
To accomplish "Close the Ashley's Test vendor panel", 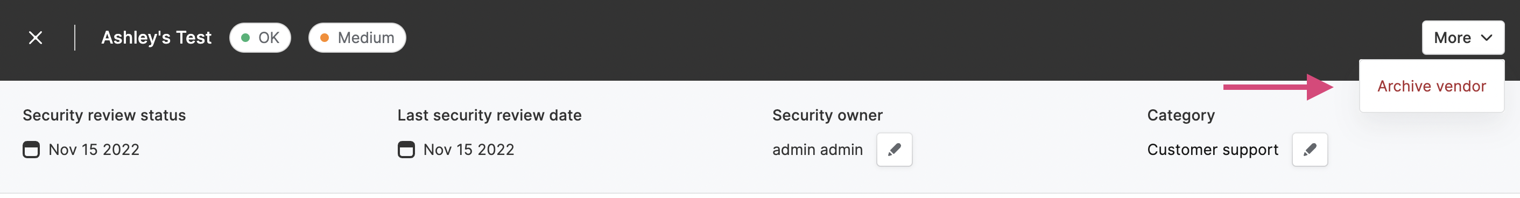I will pyautogui.click(x=36, y=38).
